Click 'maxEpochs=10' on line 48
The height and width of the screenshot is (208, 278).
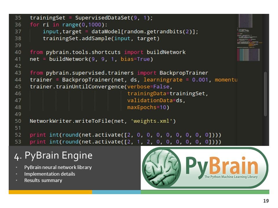(x=147, y=107)
